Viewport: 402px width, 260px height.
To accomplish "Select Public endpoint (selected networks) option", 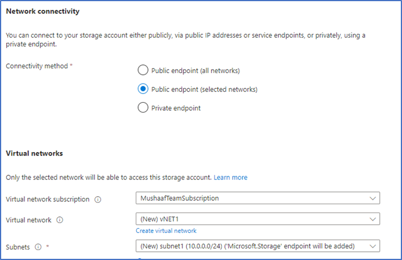I will pos(143,89).
